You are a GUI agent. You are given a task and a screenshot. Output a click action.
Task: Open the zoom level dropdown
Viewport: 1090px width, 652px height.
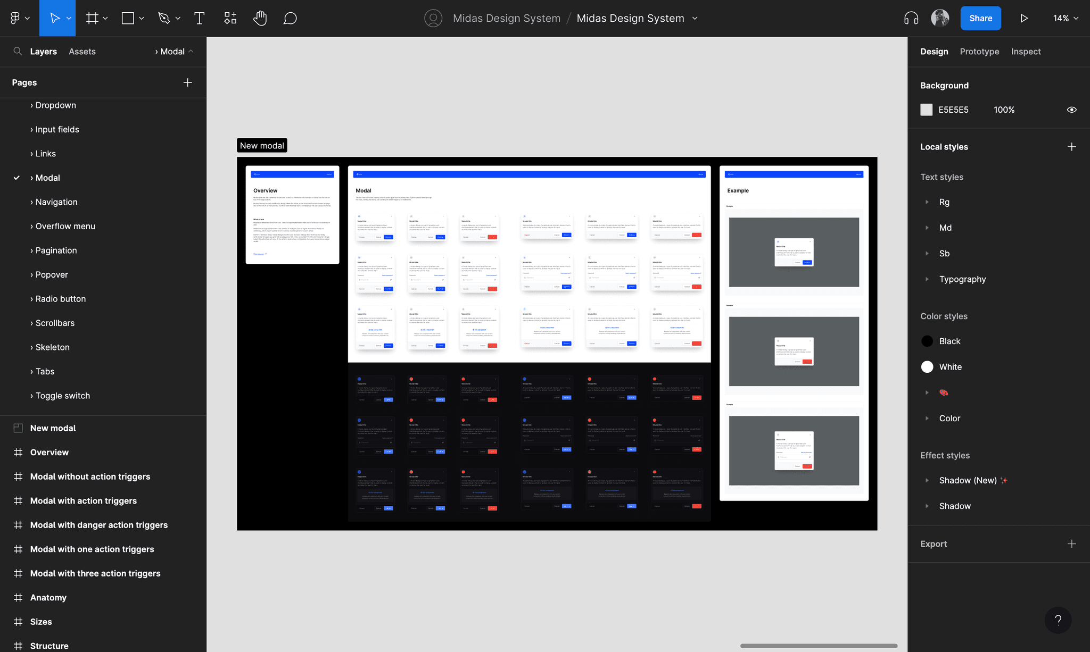click(1066, 18)
